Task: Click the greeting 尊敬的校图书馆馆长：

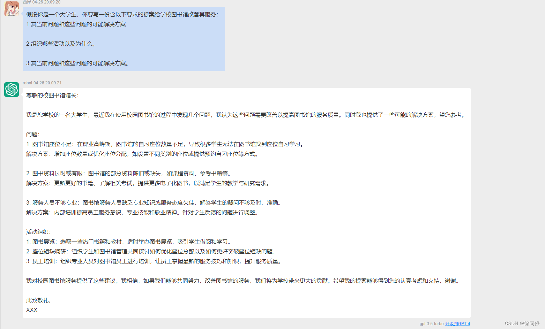Action: click(53, 95)
